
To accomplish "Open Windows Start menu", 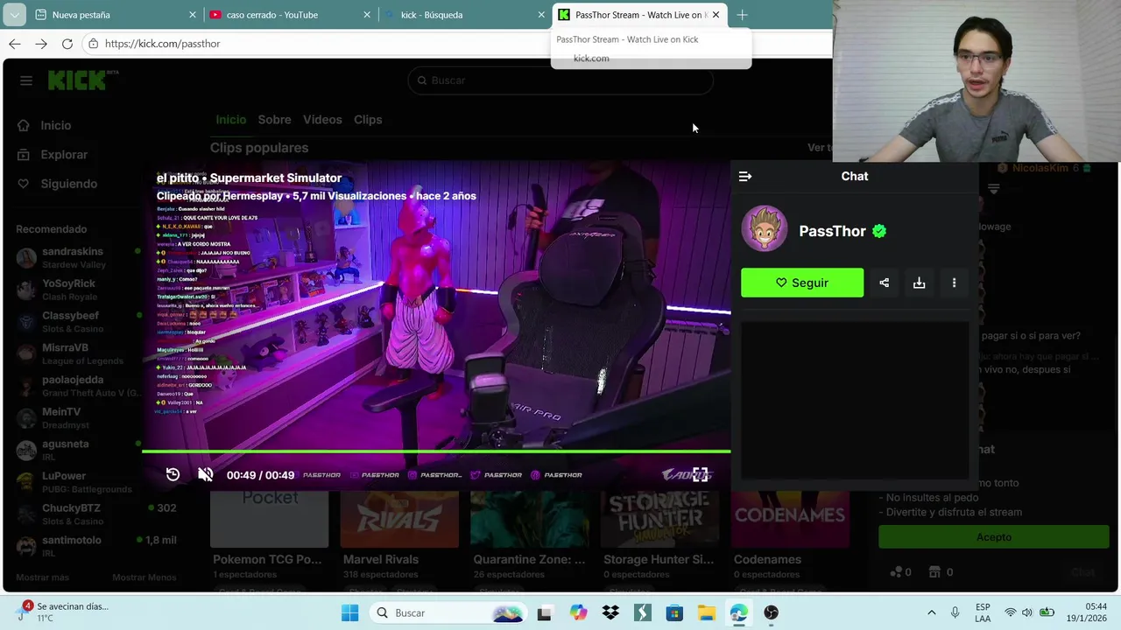I will (x=349, y=612).
